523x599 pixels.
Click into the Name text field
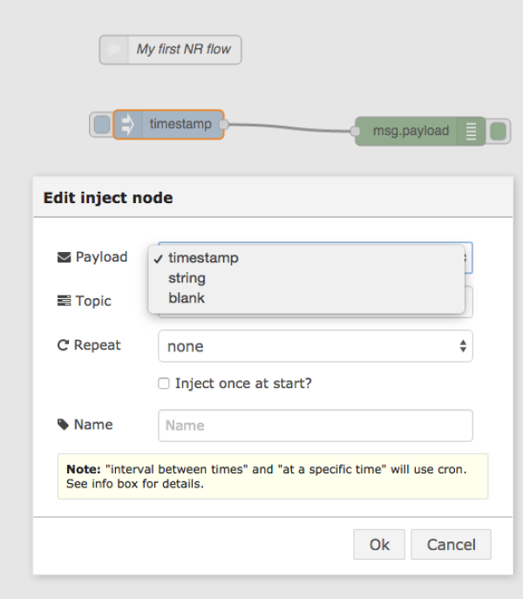[315, 425]
